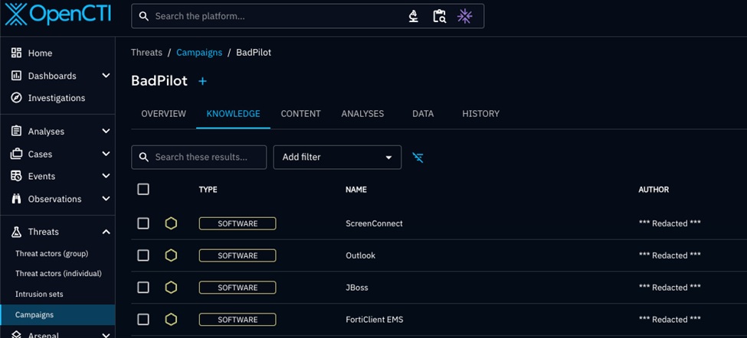Click the ScreenConnect name

(374, 223)
